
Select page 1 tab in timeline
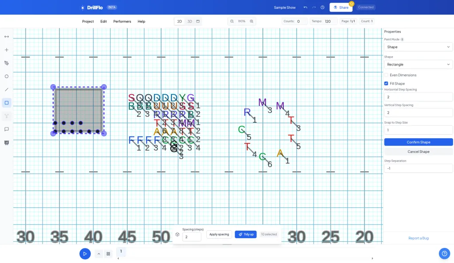(x=121, y=251)
